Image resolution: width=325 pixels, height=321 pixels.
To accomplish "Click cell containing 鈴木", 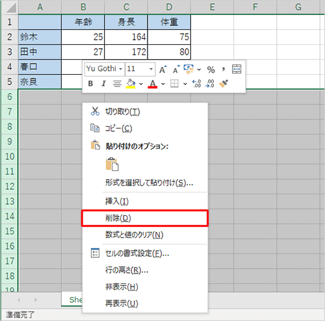I will pos(40,37).
